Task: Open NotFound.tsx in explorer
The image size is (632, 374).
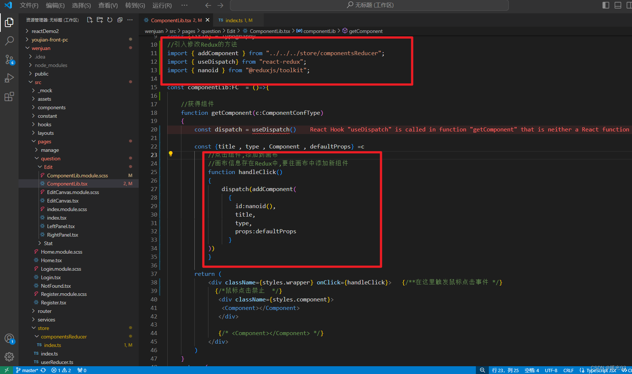Action: tap(56, 286)
